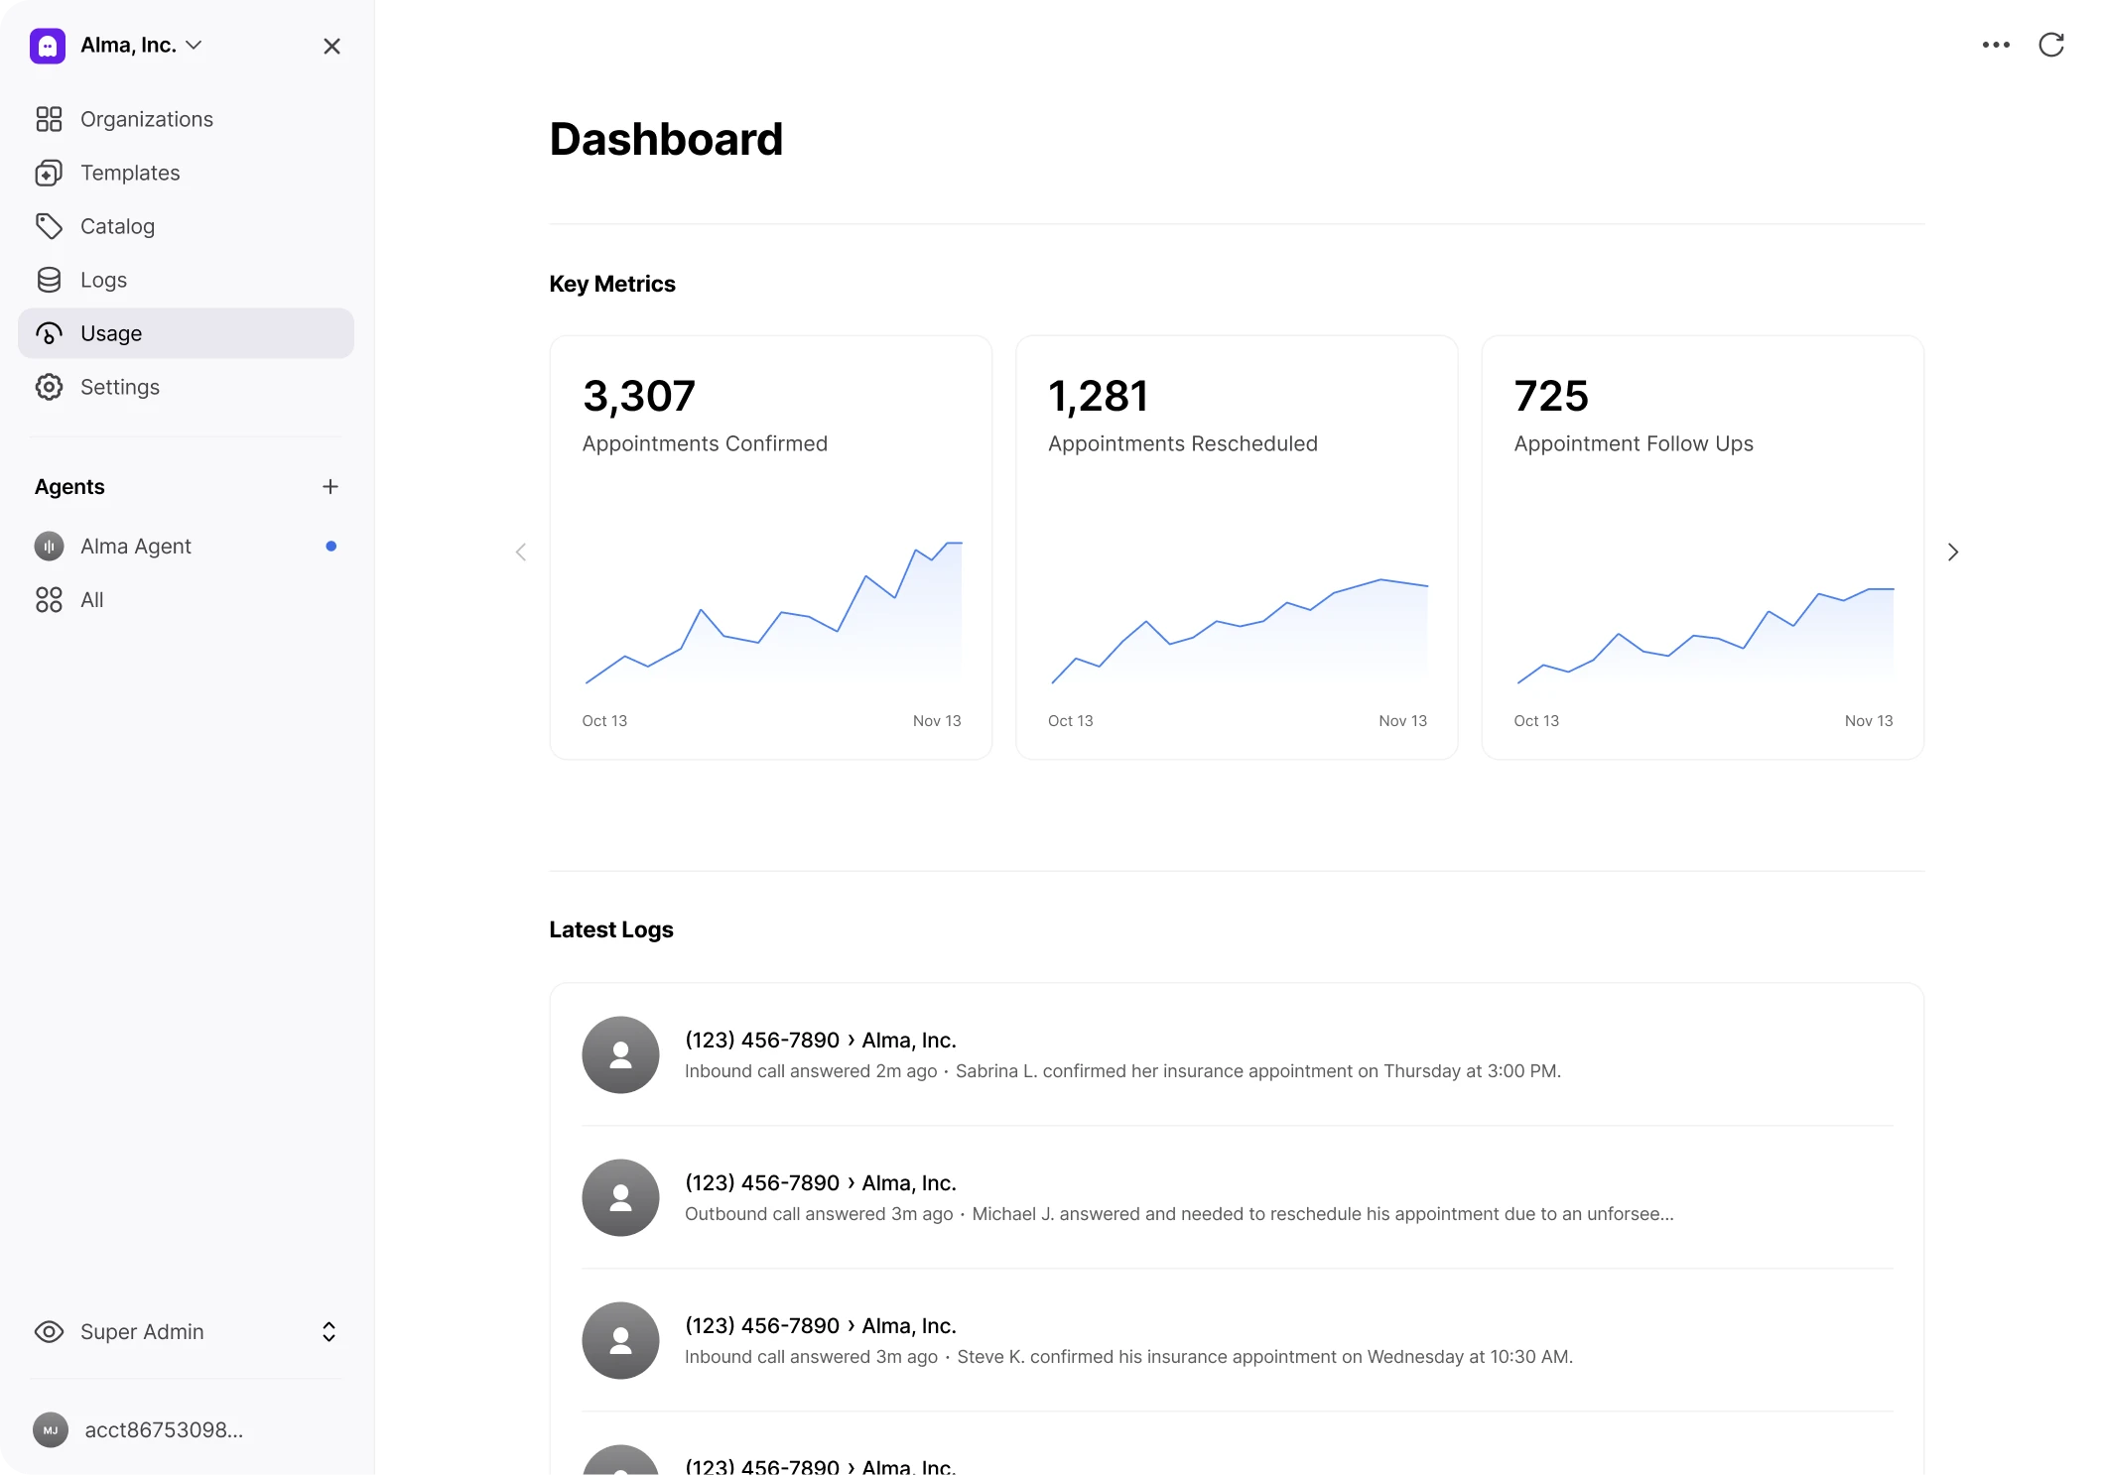Go to previous key metrics with left chevron
This screenshot has width=2101, height=1475.
click(521, 553)
